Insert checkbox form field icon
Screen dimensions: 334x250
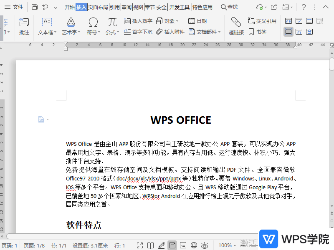pos(299,21)
